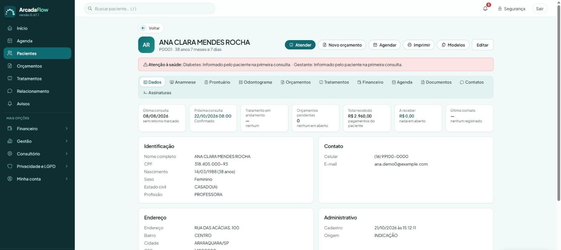
Task: Click the Editar button
Action: (482, 45)
